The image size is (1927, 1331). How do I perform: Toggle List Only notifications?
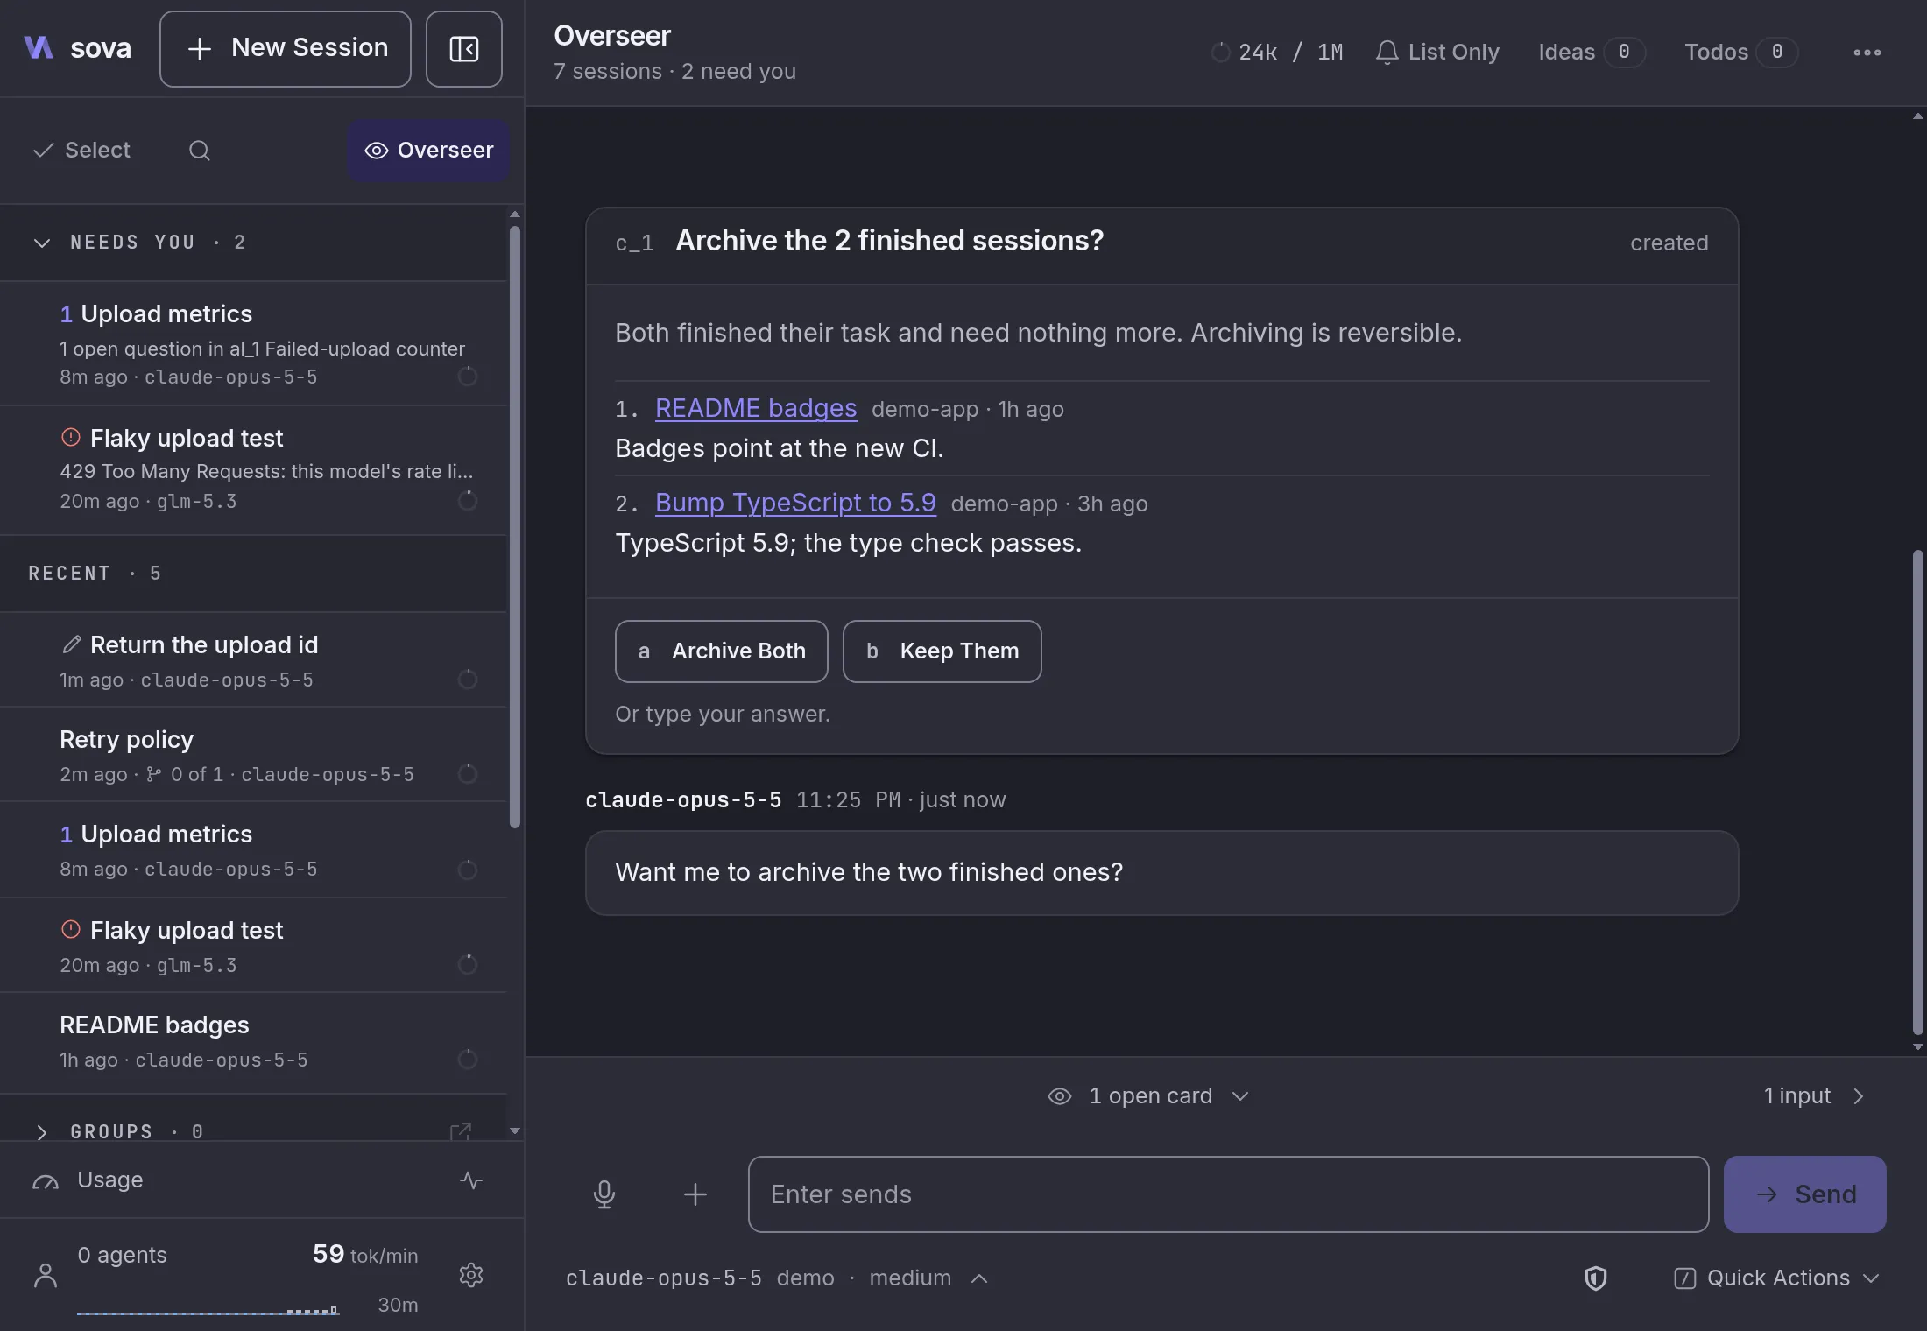[x=1437, y=53]
